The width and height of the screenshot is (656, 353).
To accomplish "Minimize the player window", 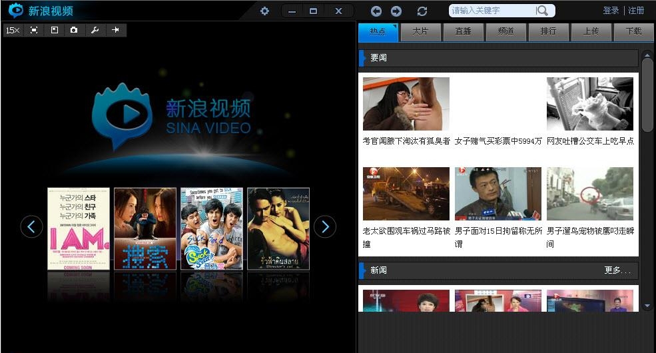I will pyautogui.click(x=292, y=11).
